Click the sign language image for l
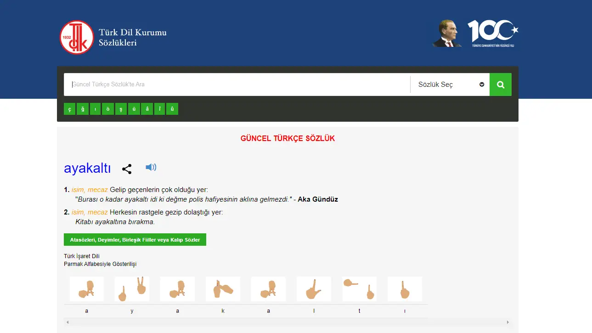 [x=314, y=289]
